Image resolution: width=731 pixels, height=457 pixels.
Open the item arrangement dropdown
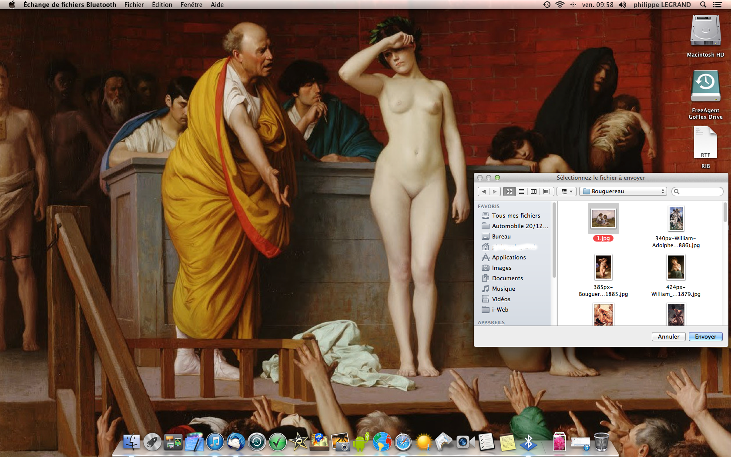click(567, 192)
